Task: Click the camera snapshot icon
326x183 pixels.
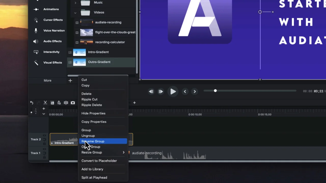Action: tap(73, 103)
